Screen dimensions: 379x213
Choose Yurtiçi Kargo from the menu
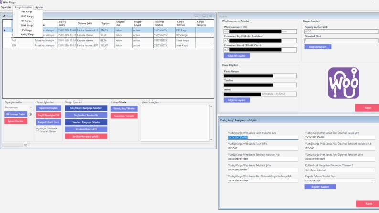27,34
